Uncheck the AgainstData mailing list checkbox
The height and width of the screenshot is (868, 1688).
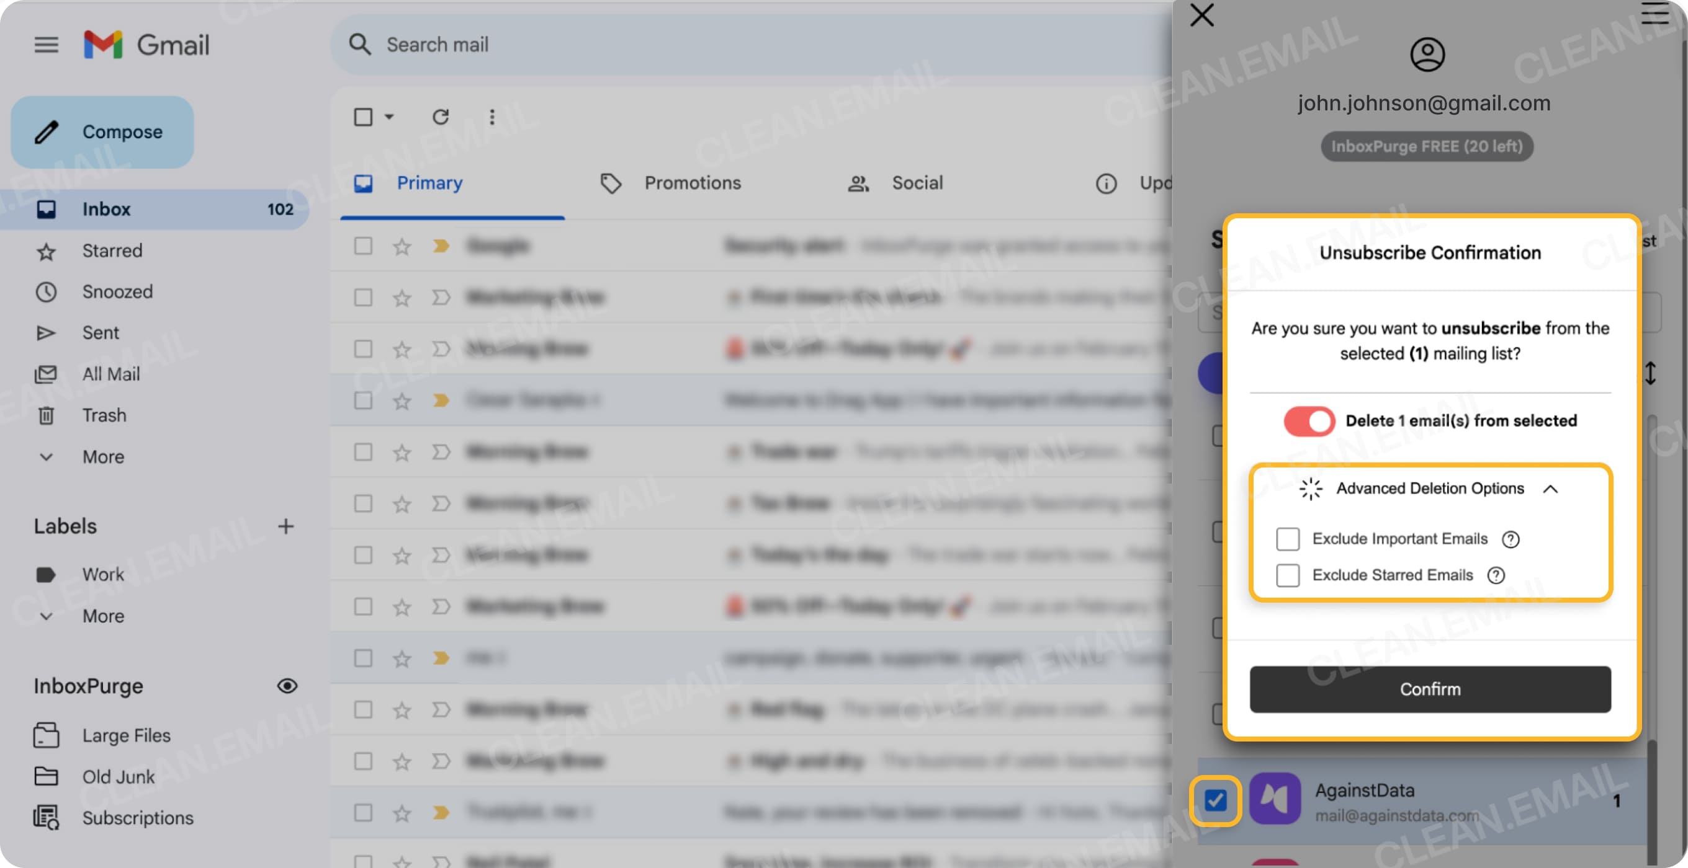point(1216,800)
